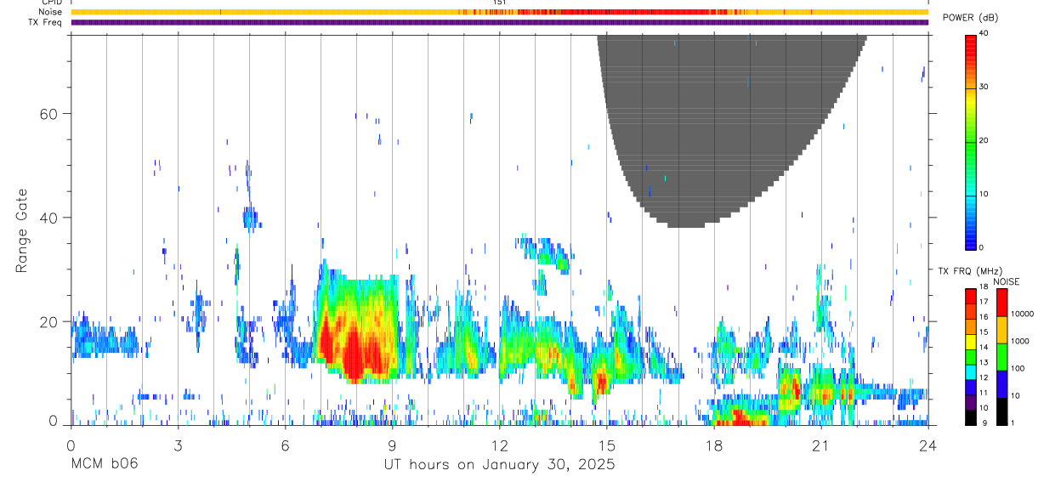Click the "6" hour tick on the time axis
This screenshot has height=482, width=1044.
click(x=285, y=445)
